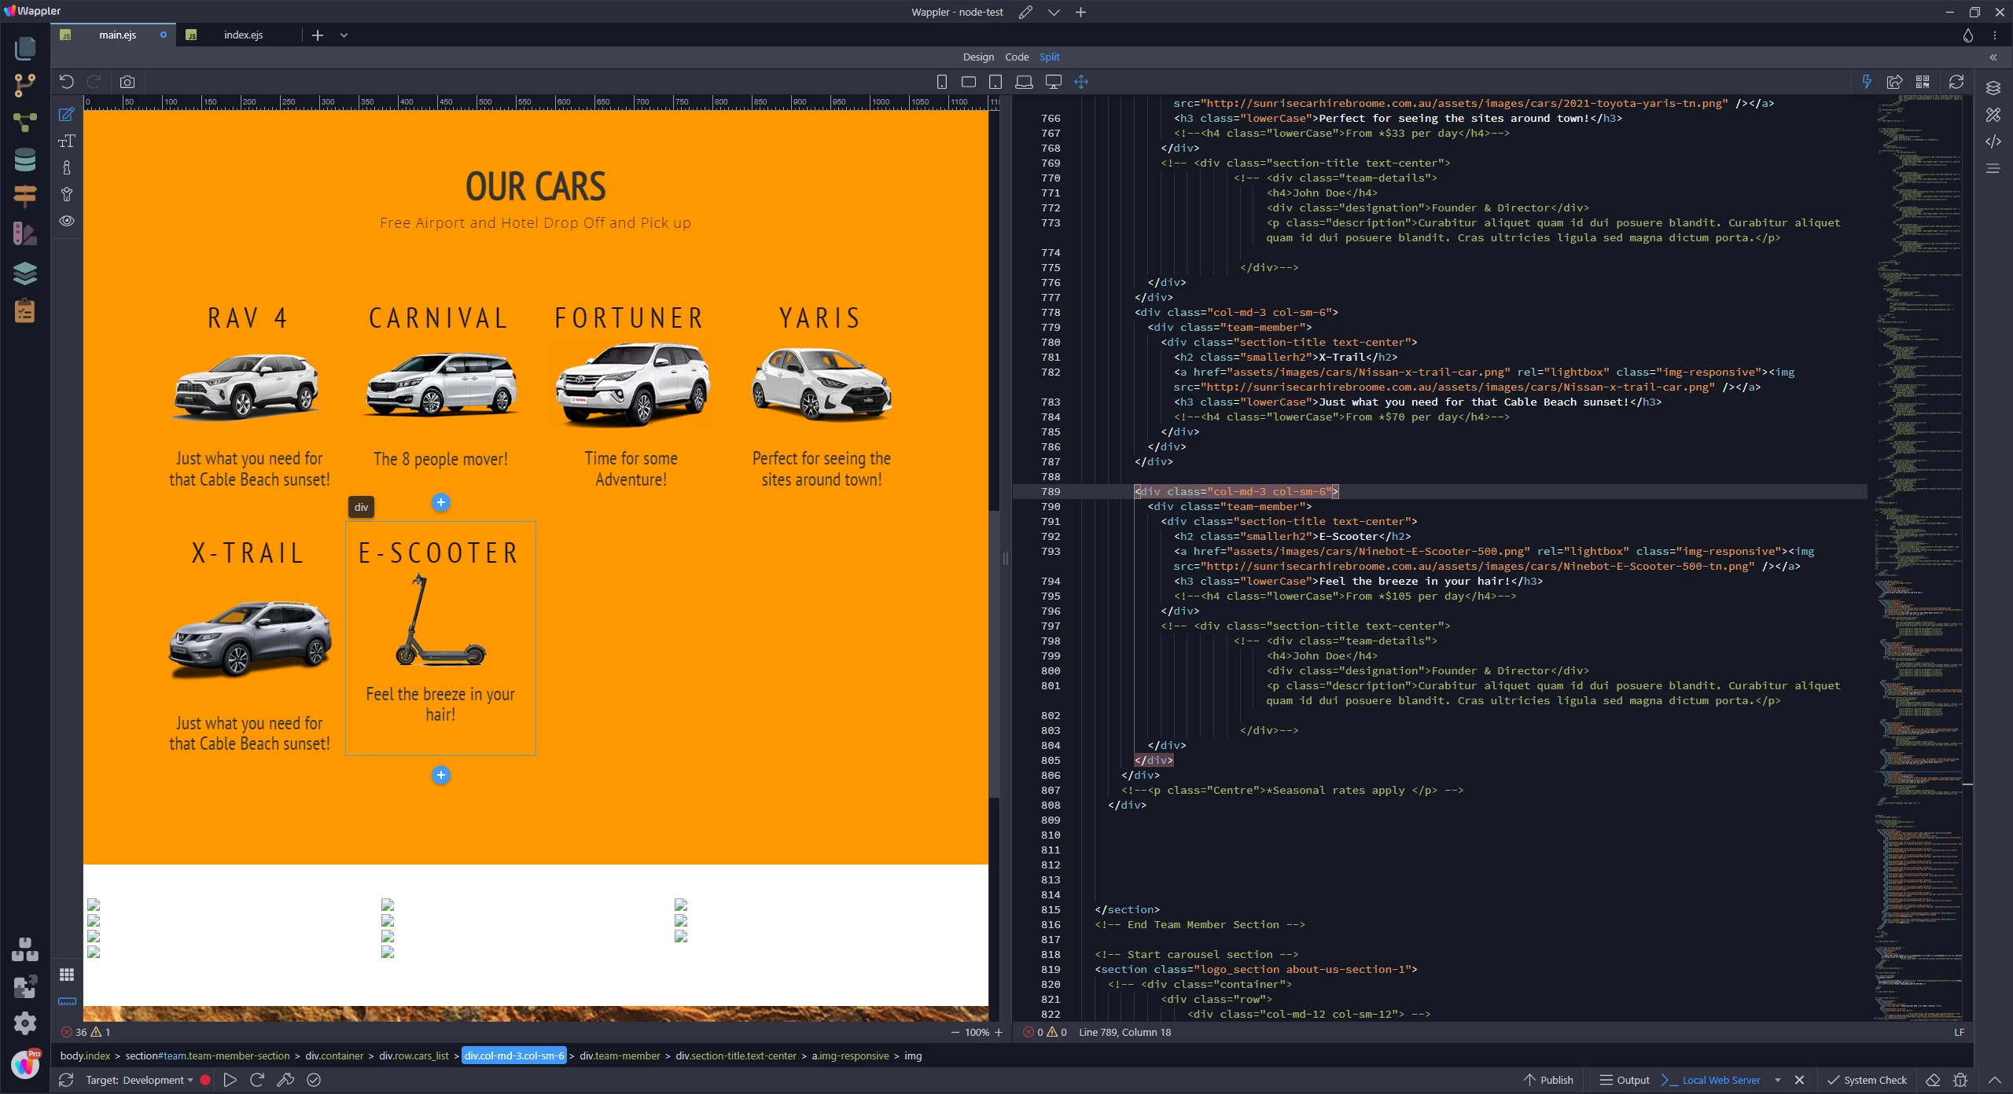
Task: Toggle the eye preview mode icon
Action: tap(67, 221)
